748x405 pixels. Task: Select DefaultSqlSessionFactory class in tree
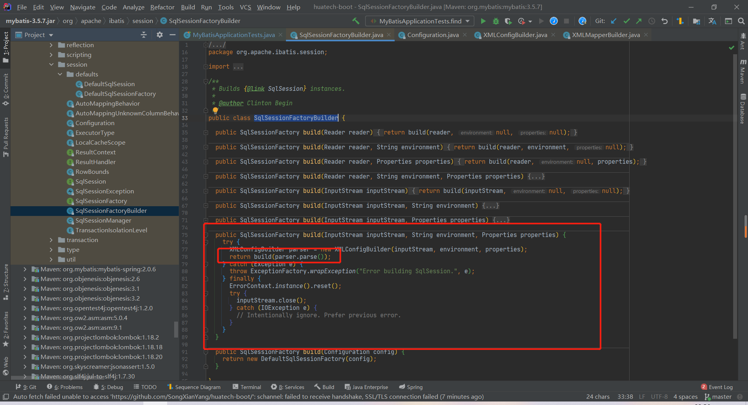(120, 94)
